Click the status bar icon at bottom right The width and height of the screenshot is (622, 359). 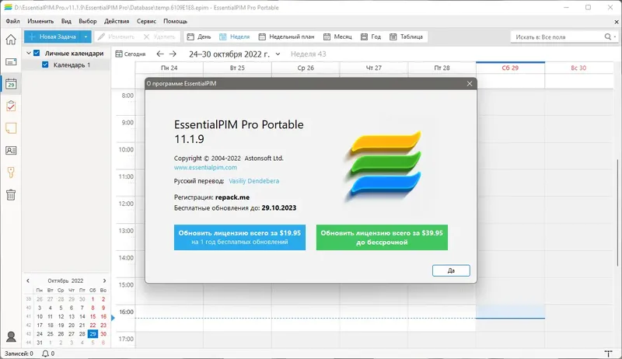pyautogui.click(x=608, y=354)
